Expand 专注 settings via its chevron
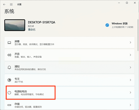This screenshot has width=139, height=110. [x=130, y=80]
